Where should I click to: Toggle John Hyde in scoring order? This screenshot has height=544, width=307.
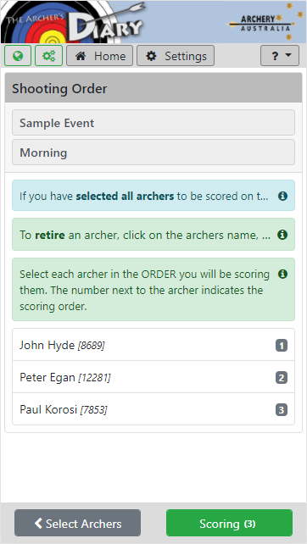coord(153,345)
